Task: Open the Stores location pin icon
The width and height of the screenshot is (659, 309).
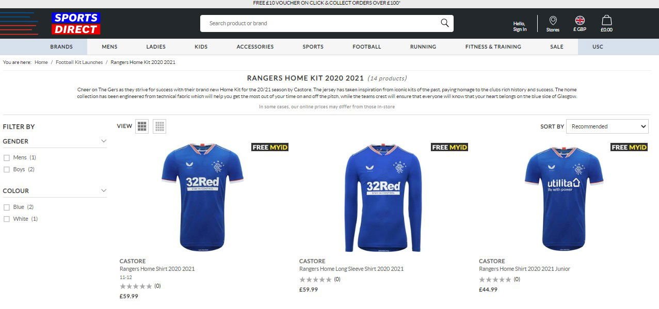Action: [553, 21]
